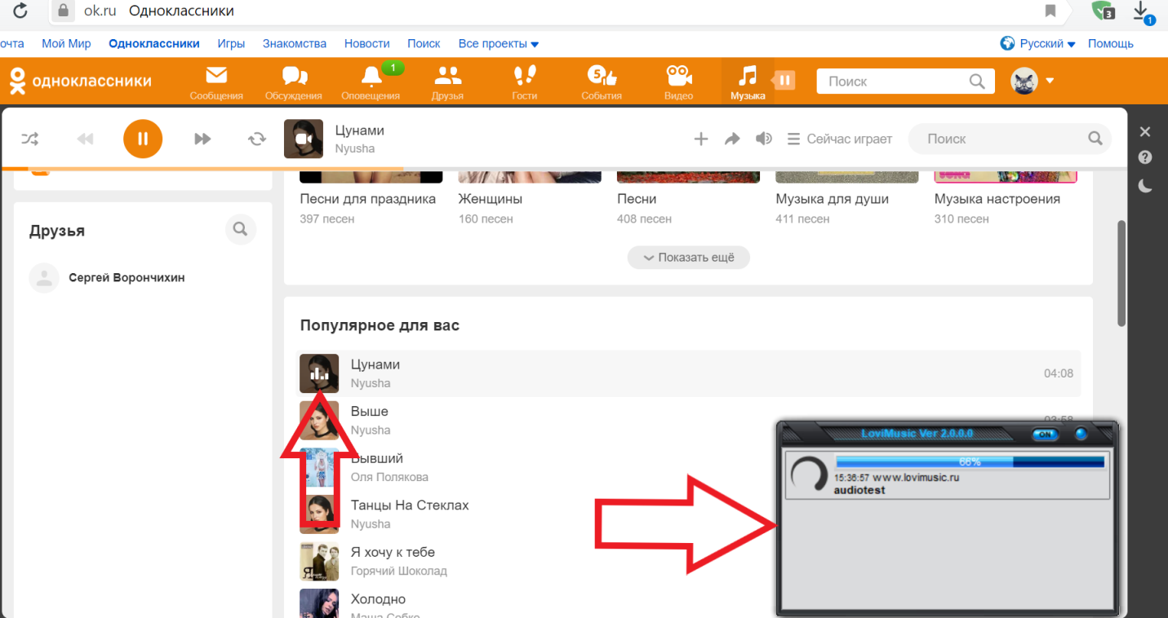Open the Игры link

231,44
